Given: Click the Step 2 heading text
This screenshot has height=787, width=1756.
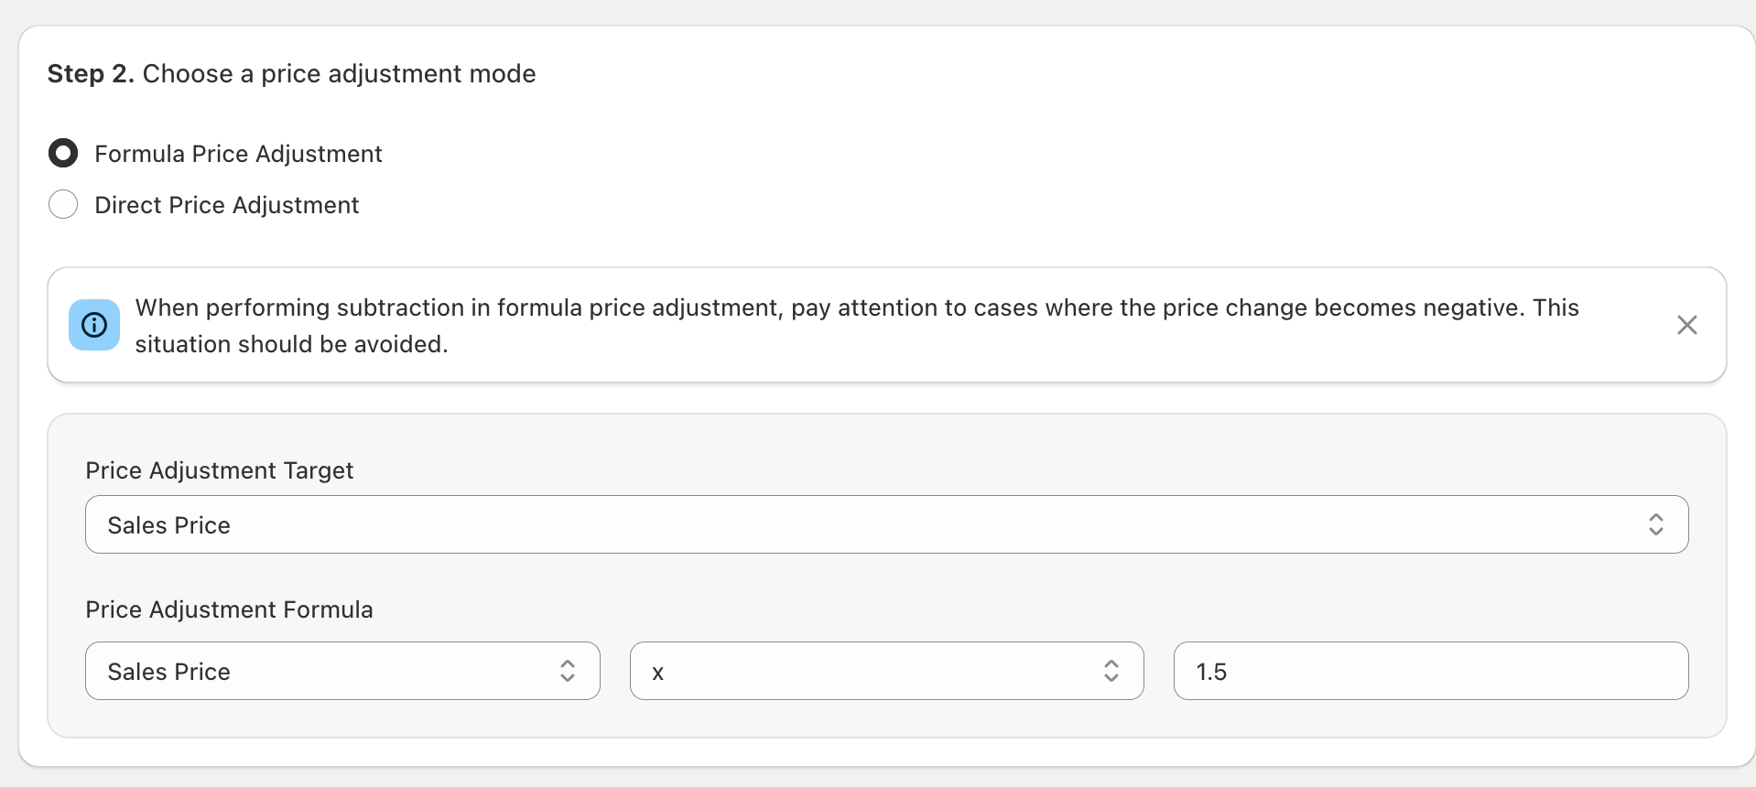Looking at the screenshot, I should [291, 73].
